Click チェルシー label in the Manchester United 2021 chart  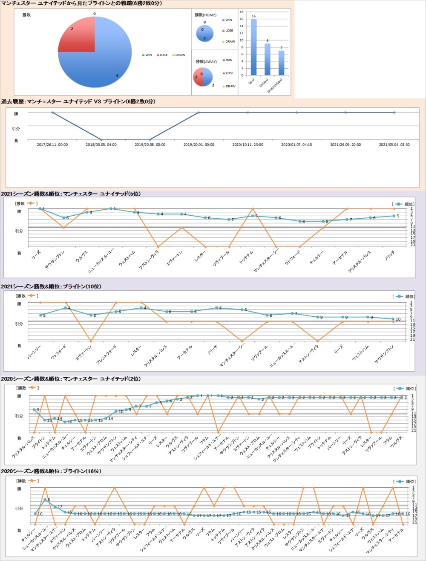317,257
